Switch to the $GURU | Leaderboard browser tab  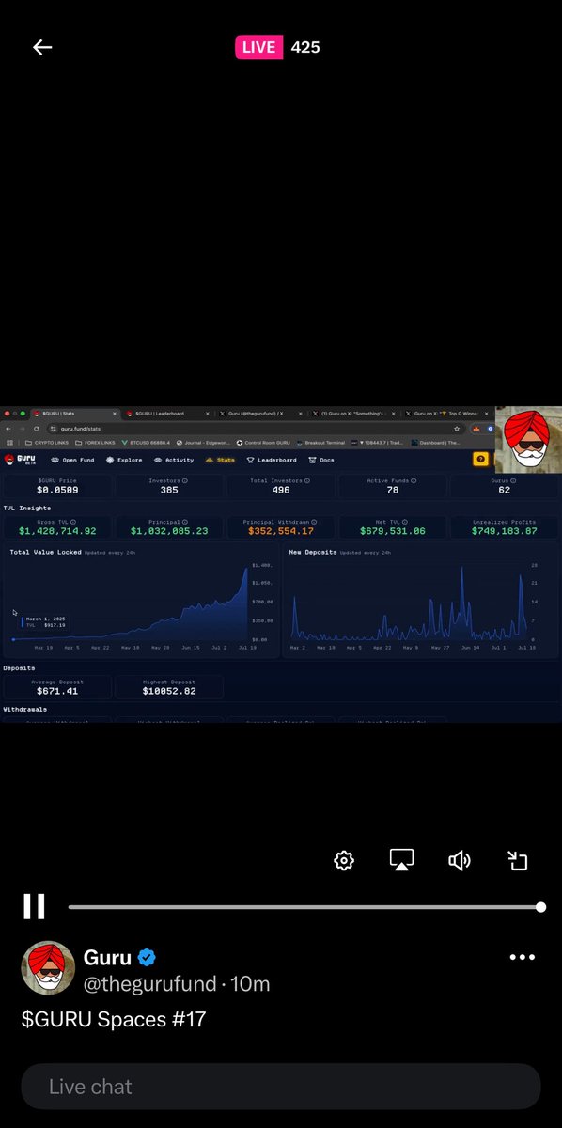pyautogui.click(x=167, y=413)
